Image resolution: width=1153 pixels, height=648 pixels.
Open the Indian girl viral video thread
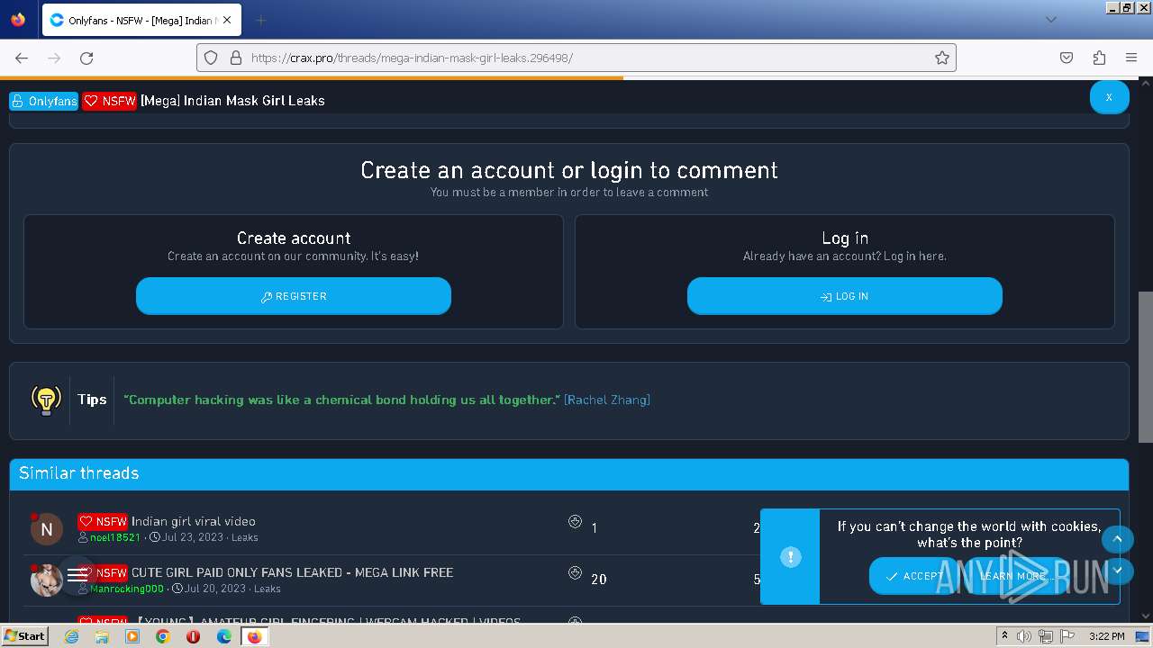pyautogui.click(x=194, y=521)
